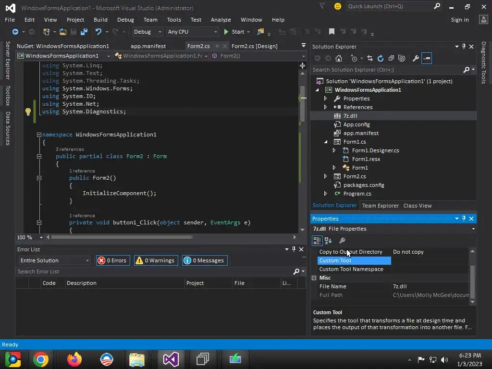Viewport: 492px width, 369px height.
Task: Click the feedback smiley icon
Action: (x=338, y=6)
